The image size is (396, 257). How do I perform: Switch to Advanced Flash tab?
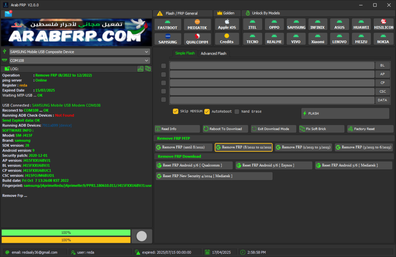coord(214,53)
